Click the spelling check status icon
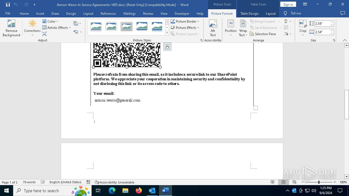349x196 pixels. click(43, 182)
